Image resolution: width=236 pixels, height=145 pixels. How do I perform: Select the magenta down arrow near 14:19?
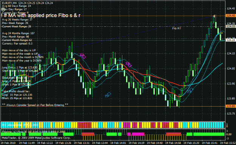point(128,64)
